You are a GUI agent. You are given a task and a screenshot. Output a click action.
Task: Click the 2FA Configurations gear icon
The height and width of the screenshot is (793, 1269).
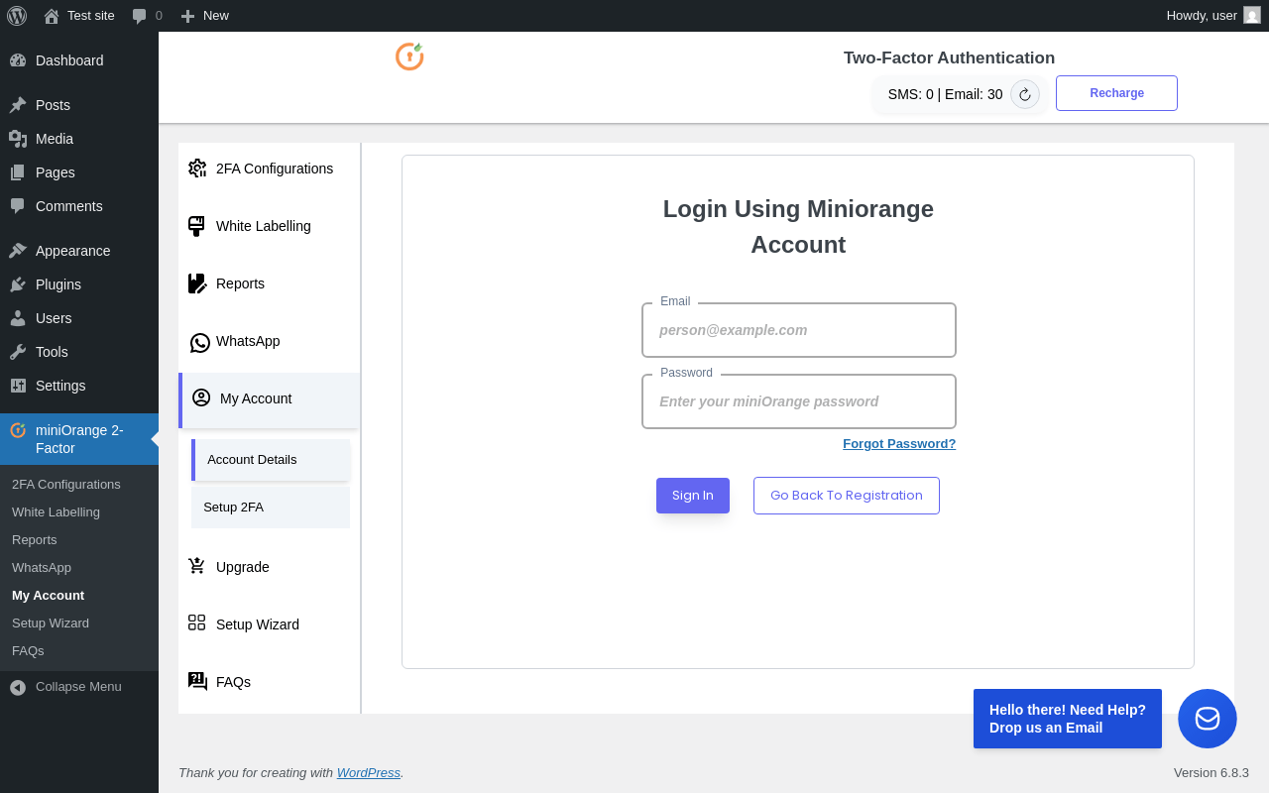pyautogui.click(x=197, y=169)
